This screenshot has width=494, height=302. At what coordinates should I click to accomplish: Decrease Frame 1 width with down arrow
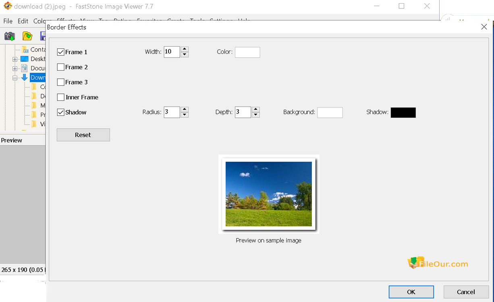coord(185,55)
